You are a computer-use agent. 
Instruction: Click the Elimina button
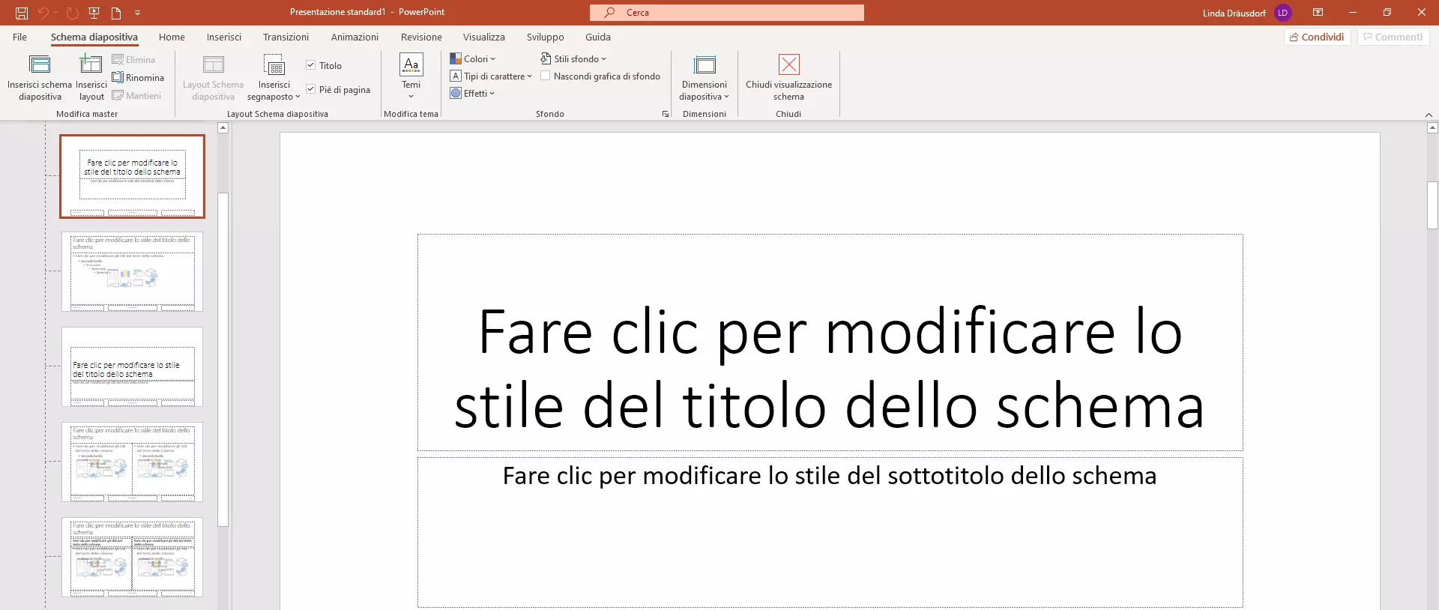133,59
